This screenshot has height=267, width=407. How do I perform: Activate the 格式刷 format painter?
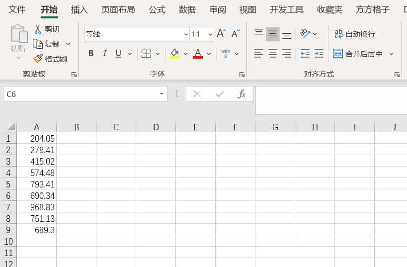click(x=50, y=59)
